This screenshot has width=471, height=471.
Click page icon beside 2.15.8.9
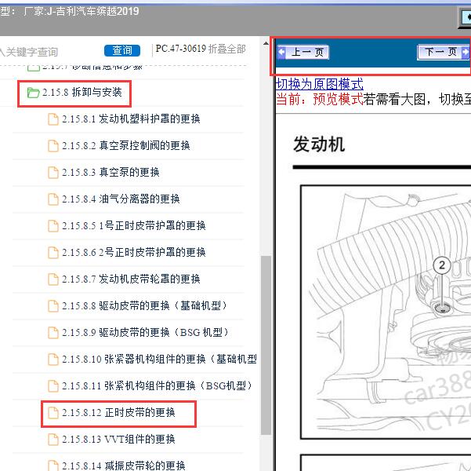(53, 333)
